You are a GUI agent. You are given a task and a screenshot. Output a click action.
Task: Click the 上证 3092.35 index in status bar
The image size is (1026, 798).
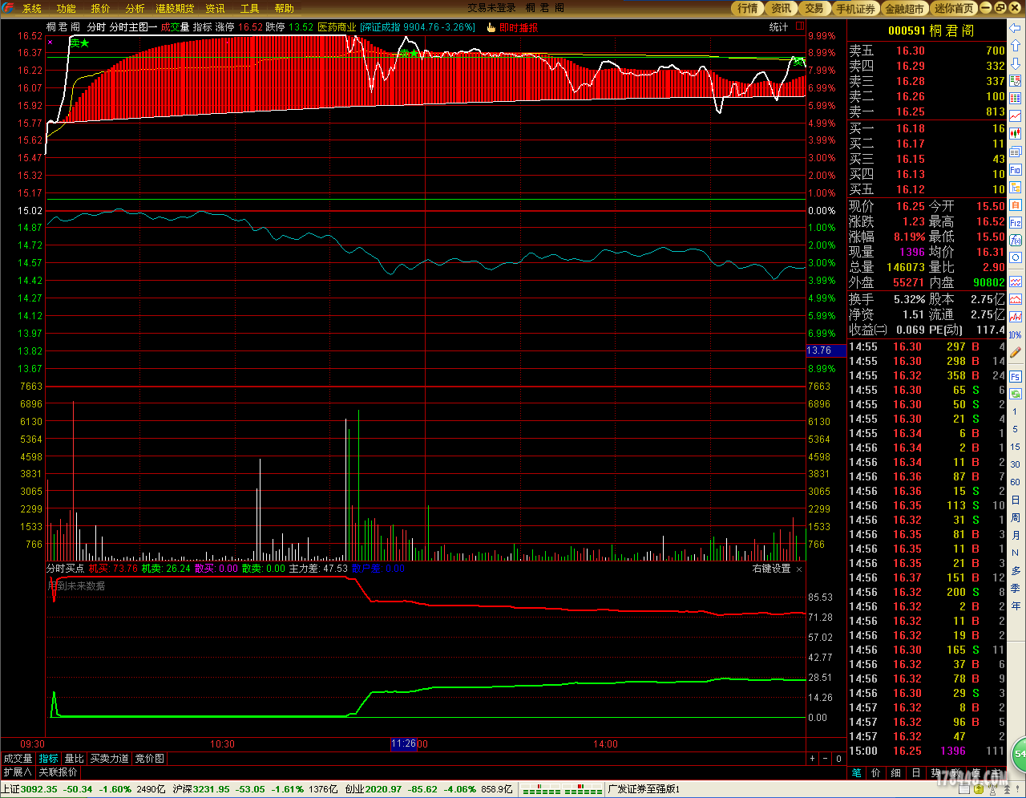point(29,789)
